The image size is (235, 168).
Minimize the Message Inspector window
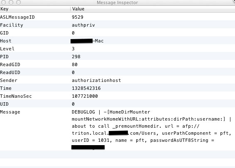(11, 2)
